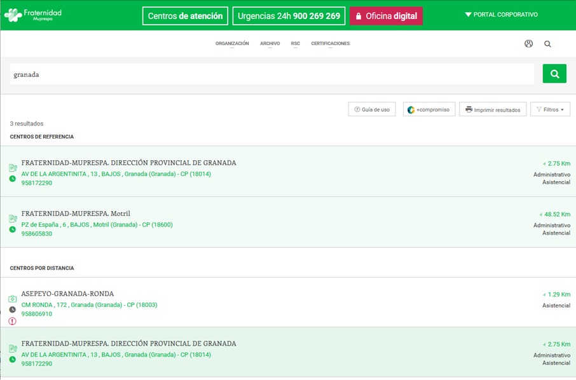Click the document icon beside Motril center

click(13, 219)
